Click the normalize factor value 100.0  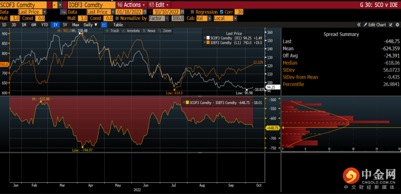coord(178,19)
